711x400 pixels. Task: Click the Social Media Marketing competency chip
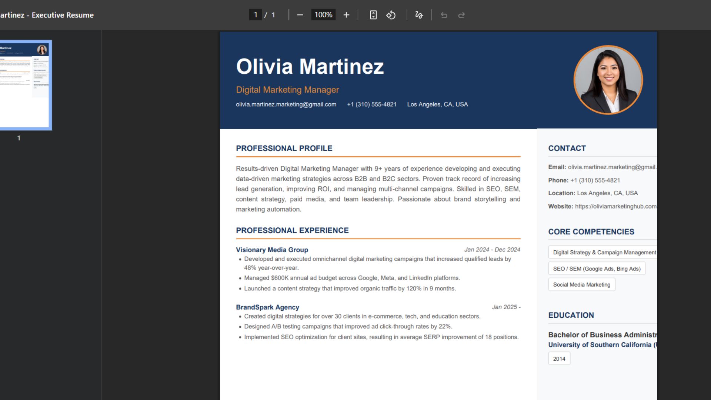point(581,284)
